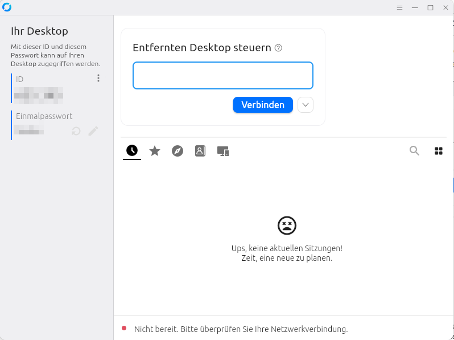Maximize the RustDesk window

click(x=430, y=7)
